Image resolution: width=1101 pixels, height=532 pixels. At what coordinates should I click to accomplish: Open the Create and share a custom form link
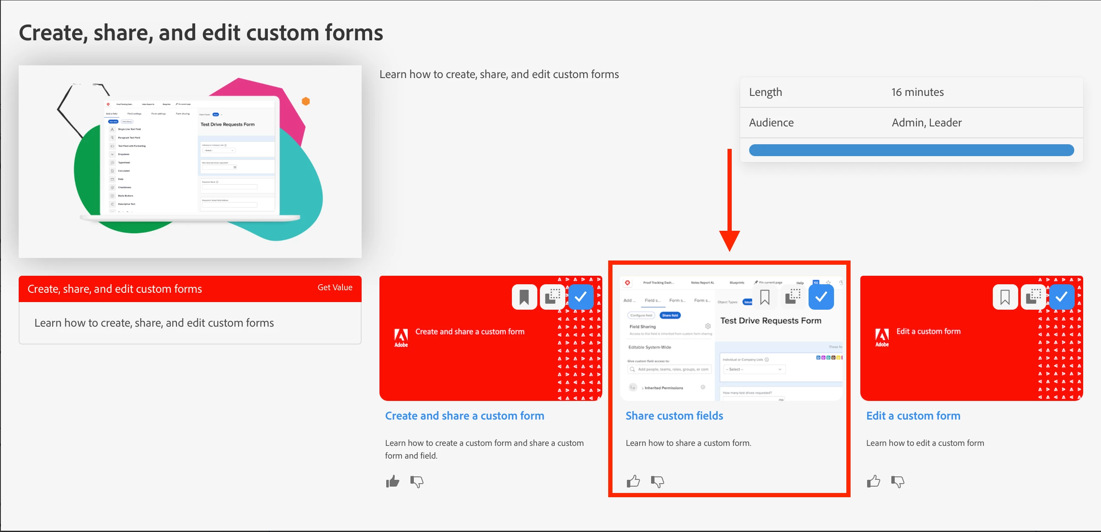465,416
